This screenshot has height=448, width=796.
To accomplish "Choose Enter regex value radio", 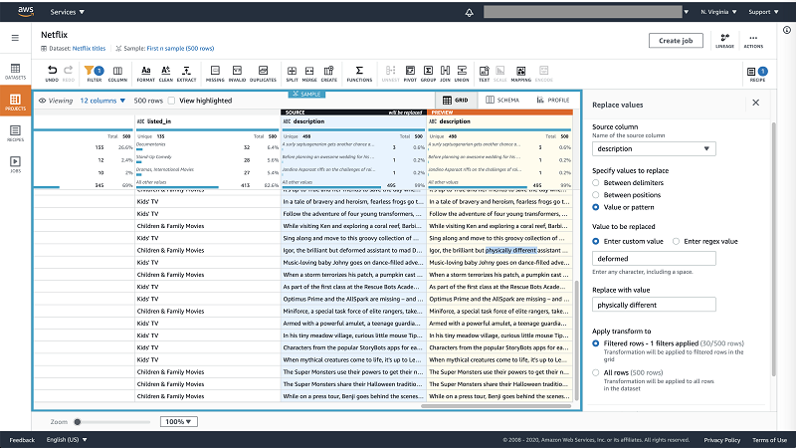I will point(676,241).
